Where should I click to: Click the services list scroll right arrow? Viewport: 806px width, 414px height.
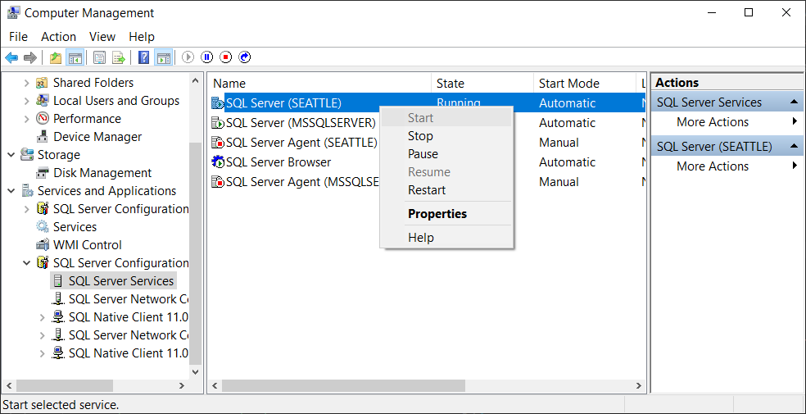pos(638,385)
